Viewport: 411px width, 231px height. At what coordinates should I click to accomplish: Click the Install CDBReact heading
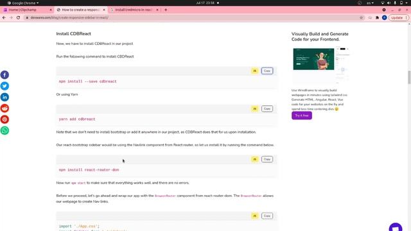(x=73, y=34)
